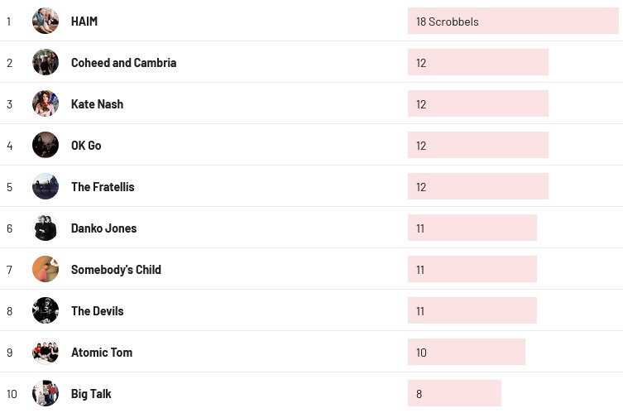This screenshot has height=413, width=623.
Task: Click the Danko Jones name
Action: [103, 228]
